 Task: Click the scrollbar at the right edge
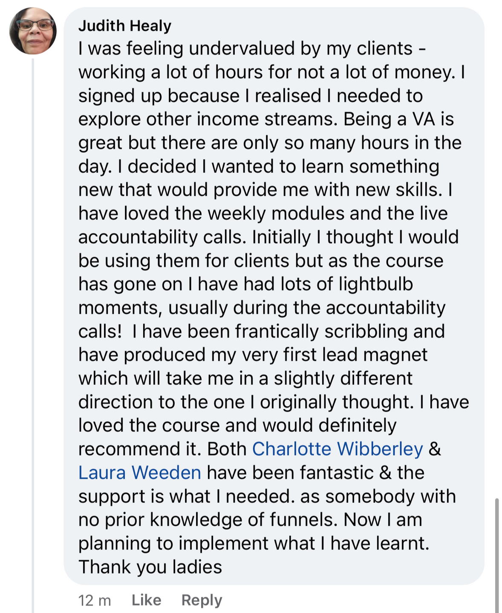(497, 553)
